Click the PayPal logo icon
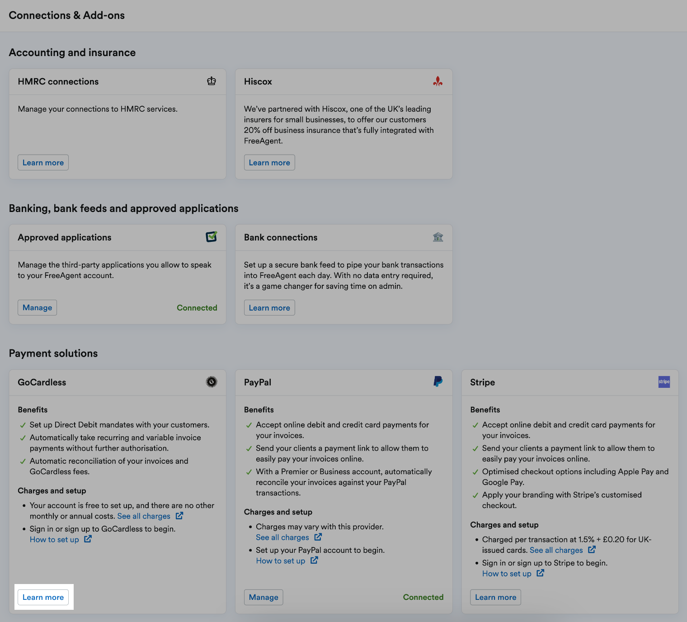The image size is (687, 622). pyautogui.click(x=438, y=382)
